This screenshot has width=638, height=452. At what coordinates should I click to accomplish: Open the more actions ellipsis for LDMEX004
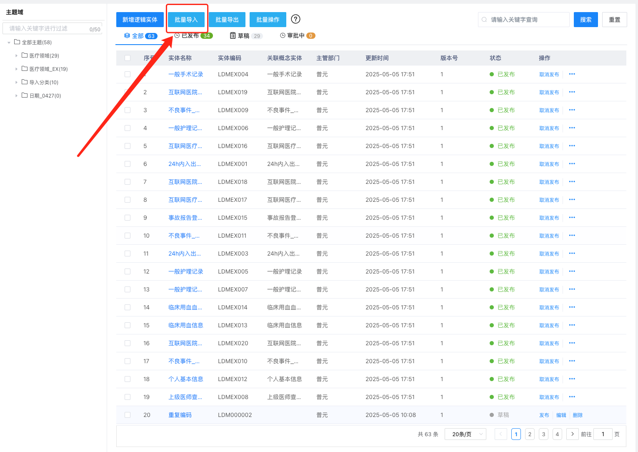click(x=572, y=74)
